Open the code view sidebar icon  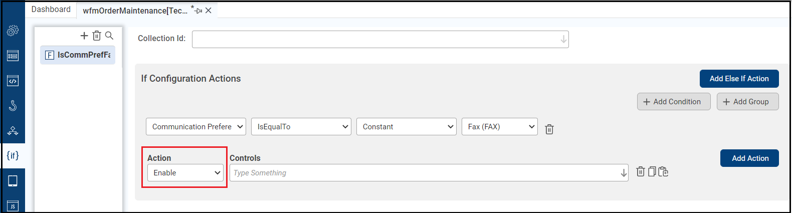click(13, 81)
